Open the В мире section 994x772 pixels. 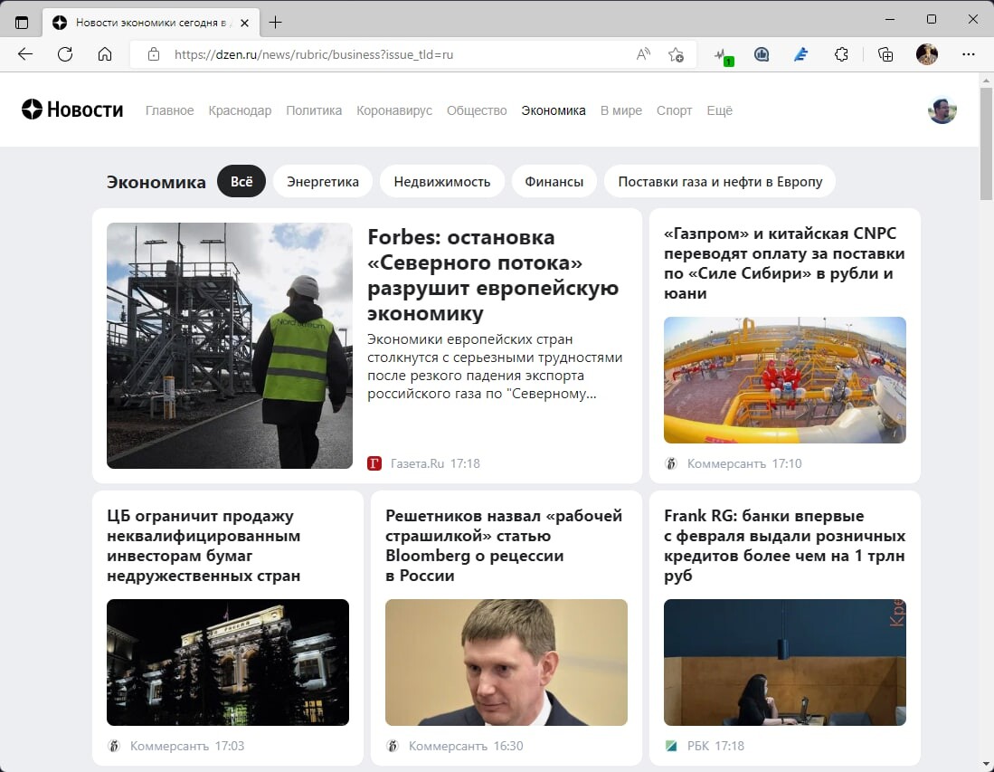point(621,110)
